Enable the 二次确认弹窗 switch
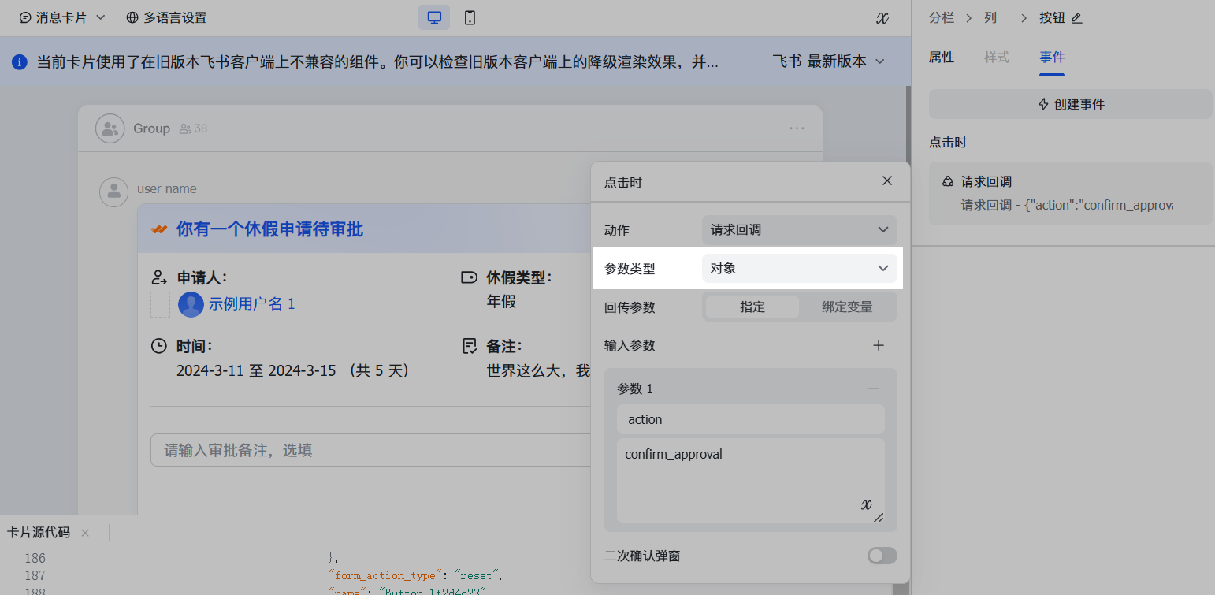The height and width of the screenshot is (595, 1215). 882,556
